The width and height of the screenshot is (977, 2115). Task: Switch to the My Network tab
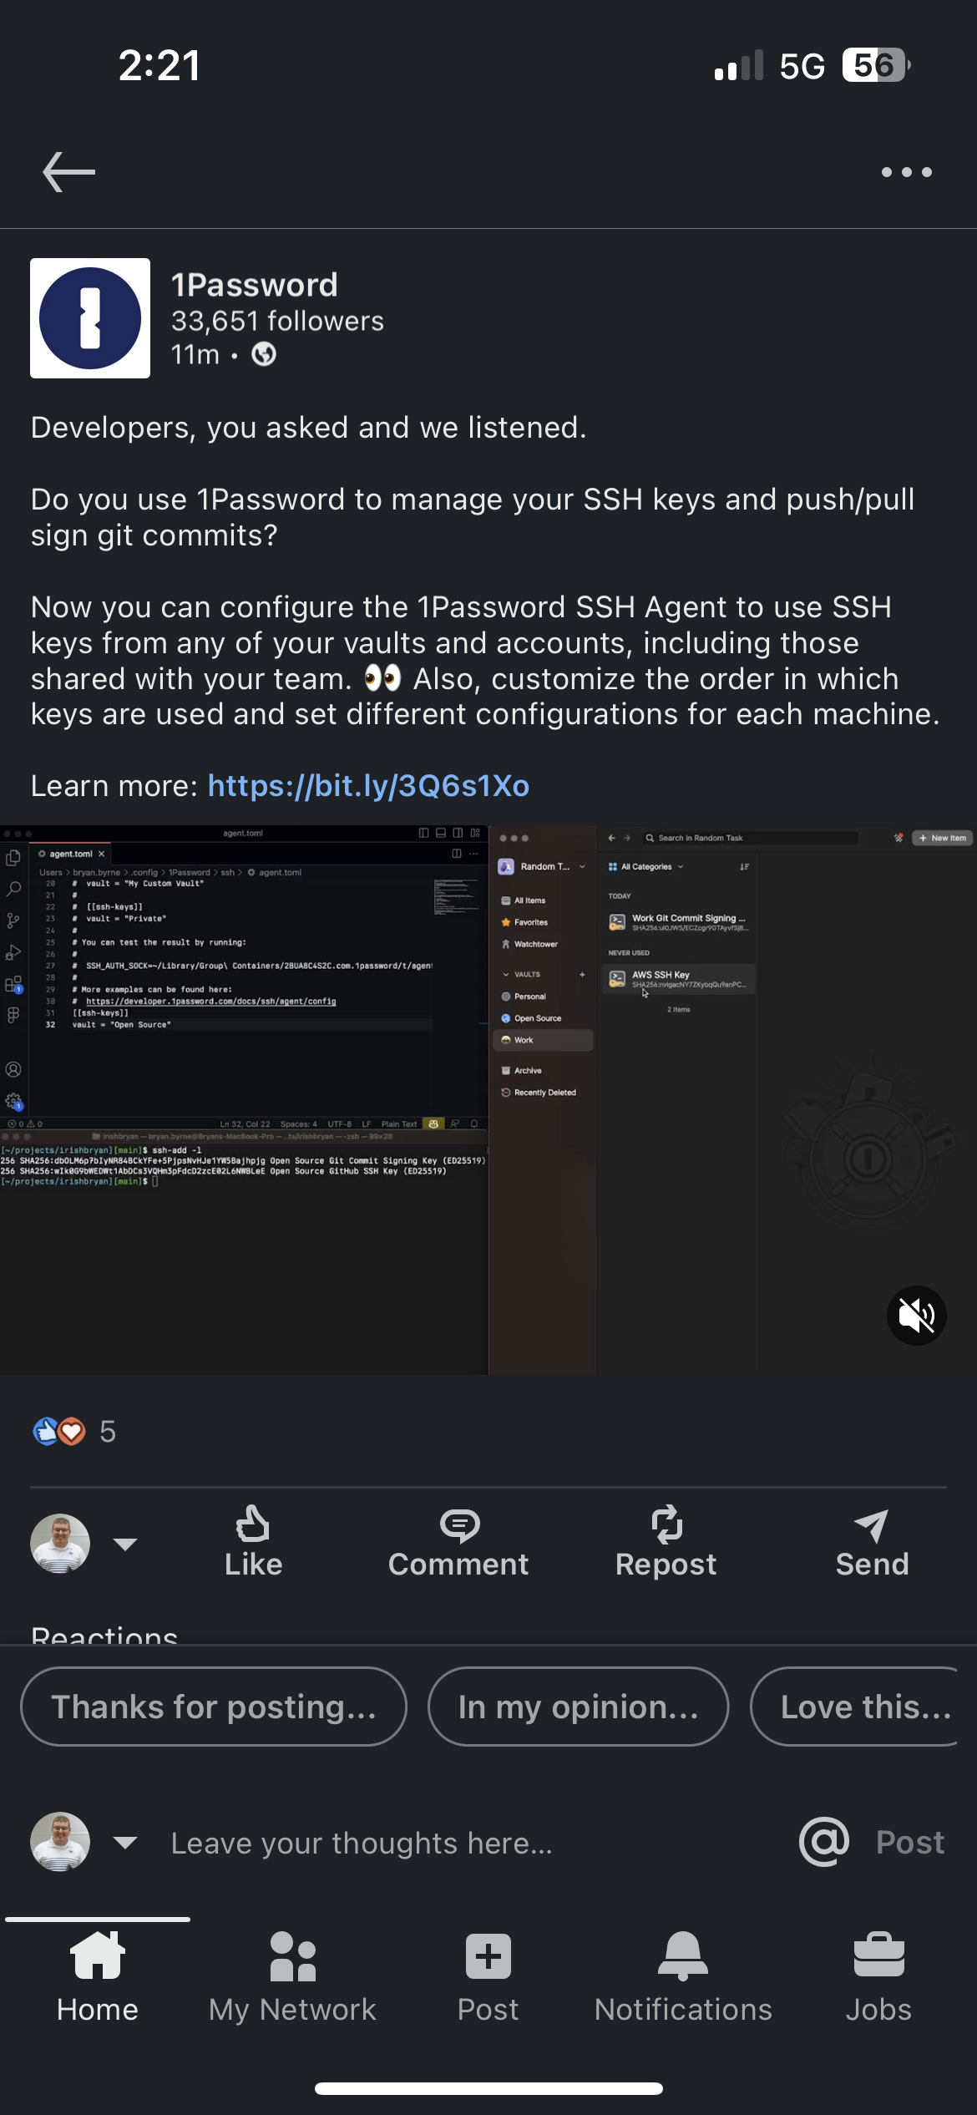(x=292, y=1976)
